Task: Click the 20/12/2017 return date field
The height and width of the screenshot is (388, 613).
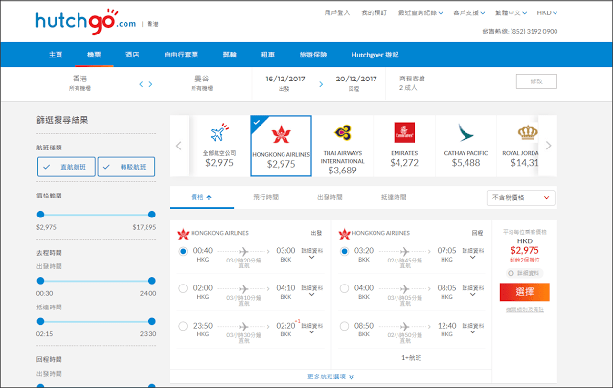Action: 356,83
